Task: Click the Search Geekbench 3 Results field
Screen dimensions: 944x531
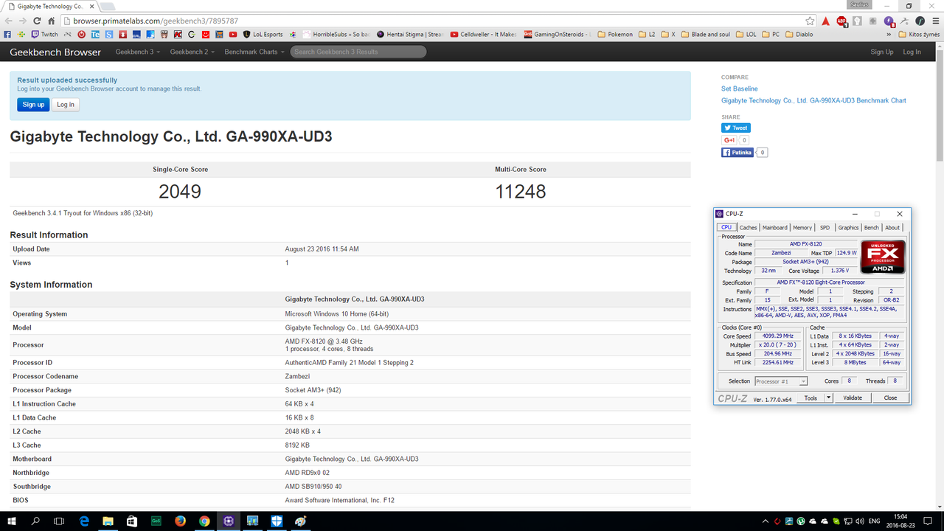Action: coord(358,52)
